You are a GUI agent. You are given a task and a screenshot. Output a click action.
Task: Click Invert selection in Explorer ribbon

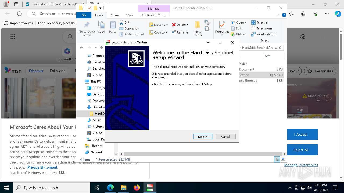[264, 34]
